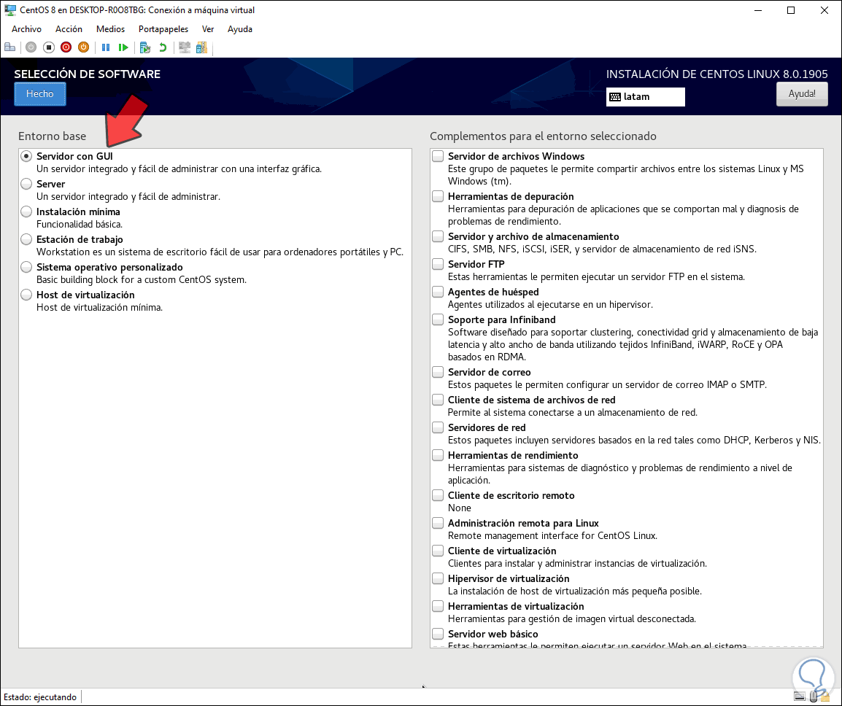Click the Enhanced Session monitor icon
This screenshot has height=706, width=842.
[x=184, y=48]
